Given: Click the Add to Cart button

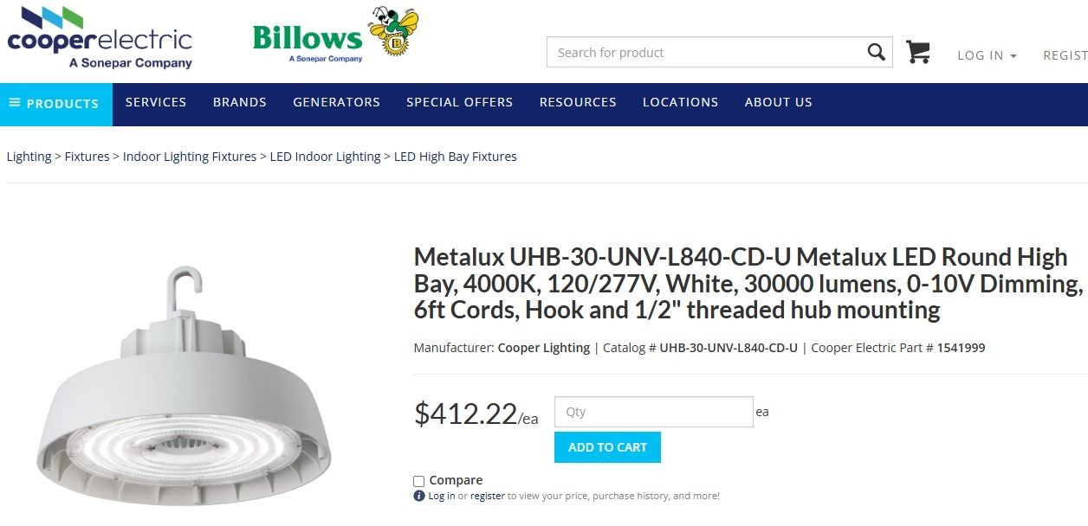Looking at the screenshot, I should [607, 447].
